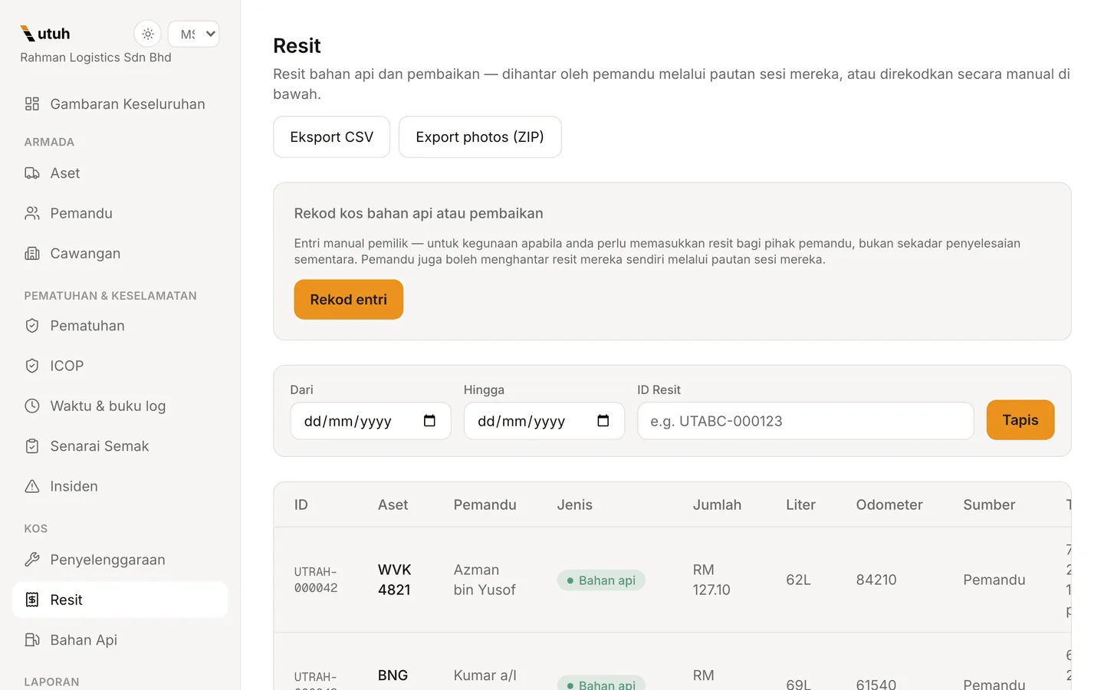This screenshot has height=690, width=1104.
Task: Click the amount RM 127.10
Action: 711,580
